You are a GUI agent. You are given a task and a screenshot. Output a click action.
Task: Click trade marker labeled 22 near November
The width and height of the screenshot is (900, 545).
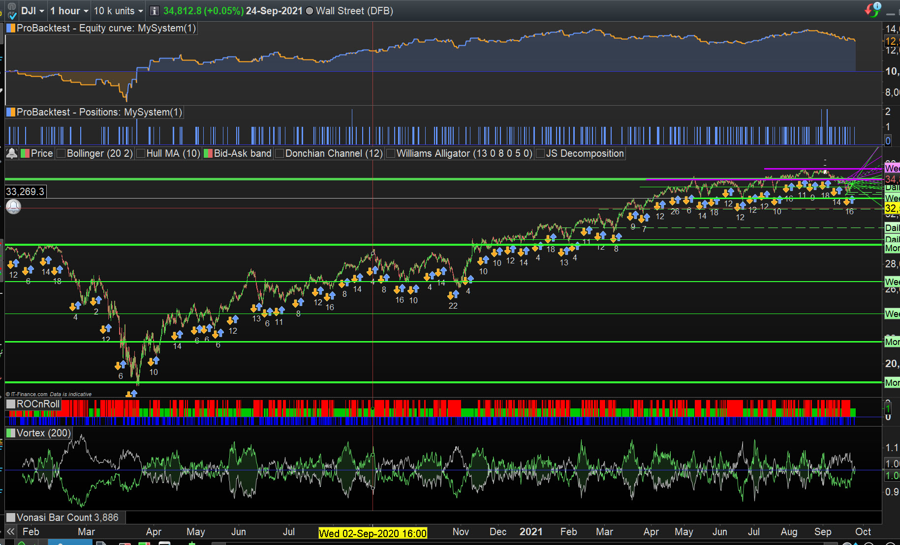[453, 306]
